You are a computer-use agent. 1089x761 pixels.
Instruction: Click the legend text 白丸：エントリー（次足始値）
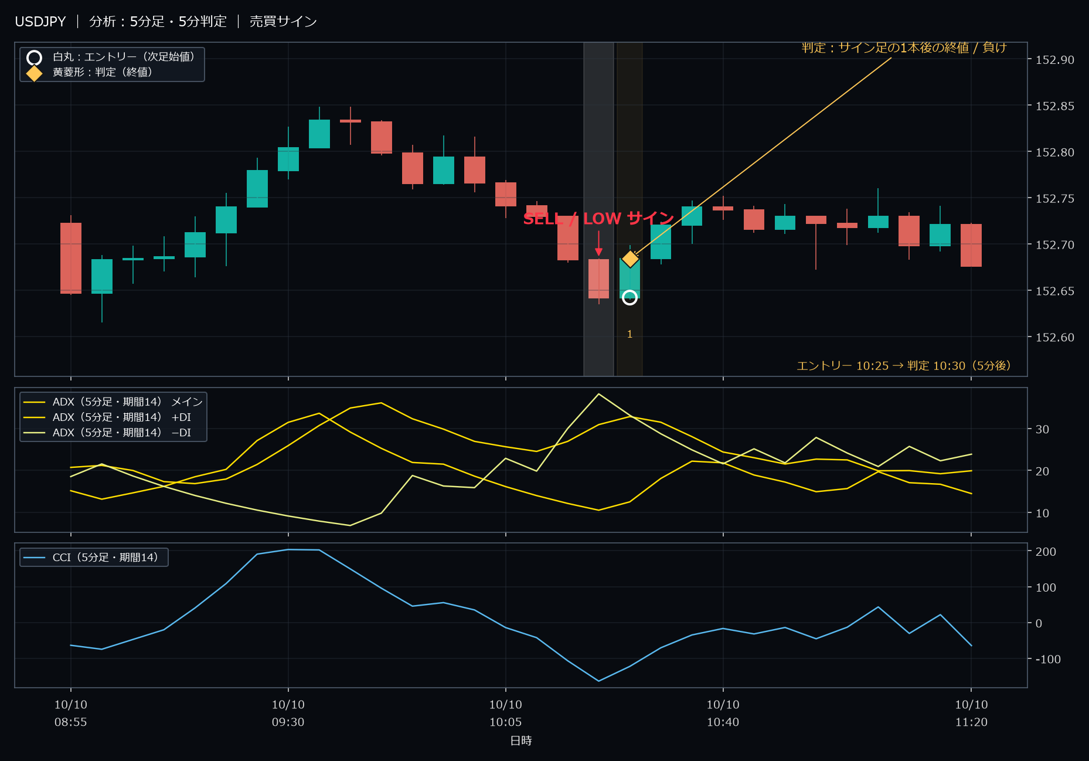point(125,57)
